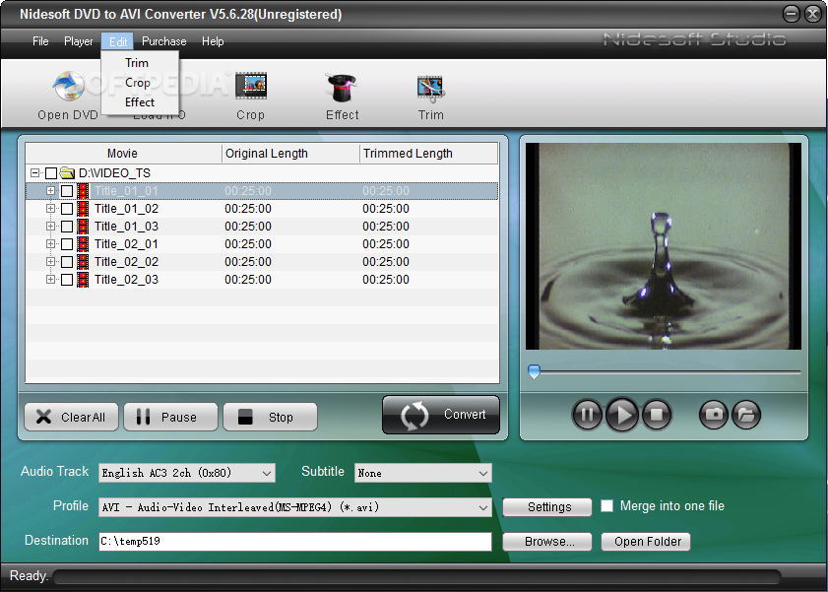Open the Profile format dropdown

[295, 507]
